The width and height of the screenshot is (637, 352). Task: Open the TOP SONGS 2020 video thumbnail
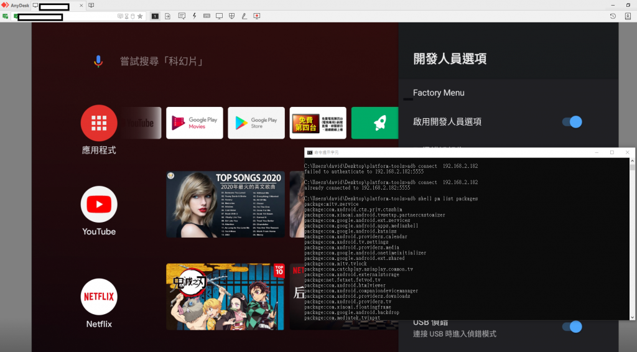coord(225,204)
